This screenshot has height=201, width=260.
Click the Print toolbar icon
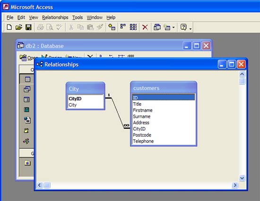pos(40,27)
